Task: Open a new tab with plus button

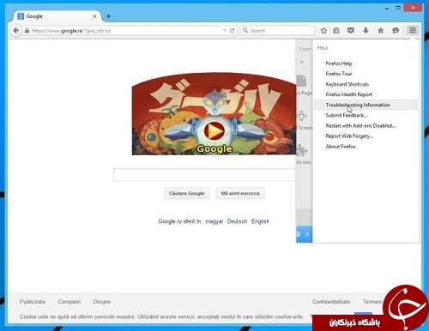Action: [108, 16]
